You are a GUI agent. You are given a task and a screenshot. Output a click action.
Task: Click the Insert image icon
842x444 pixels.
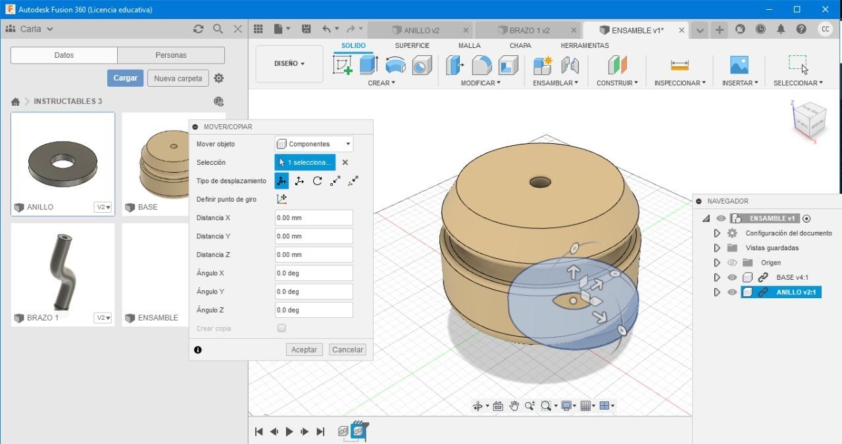(x=739, y=65)
